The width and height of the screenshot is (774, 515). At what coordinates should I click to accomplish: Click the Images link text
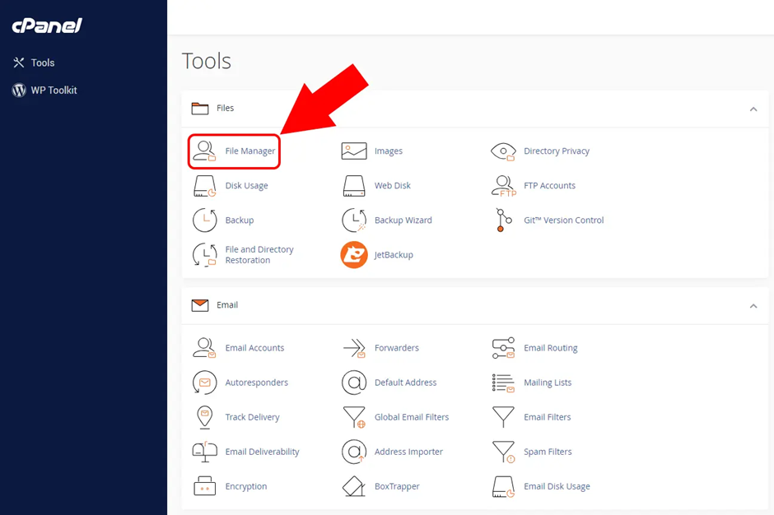click(x=389, y=151)
